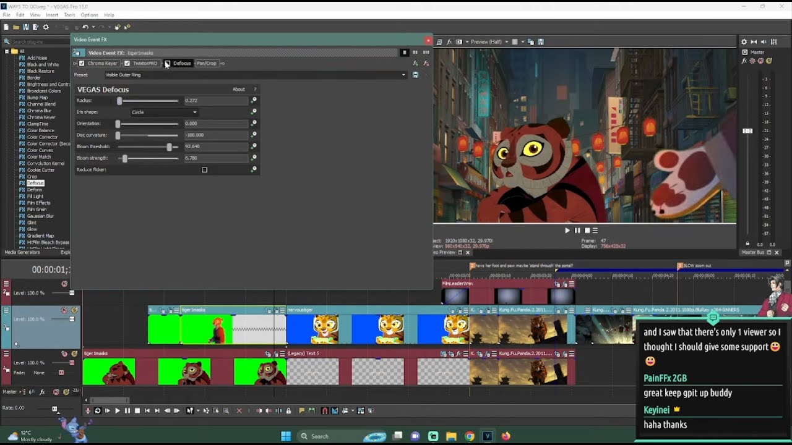Click the Bloom strength value field

click(216, 158)
